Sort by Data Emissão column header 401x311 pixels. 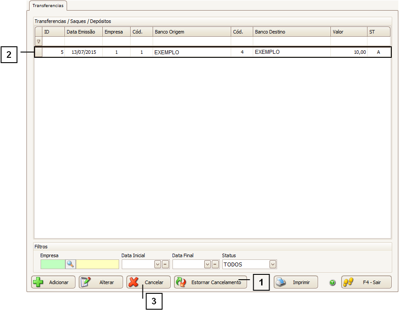83,32
